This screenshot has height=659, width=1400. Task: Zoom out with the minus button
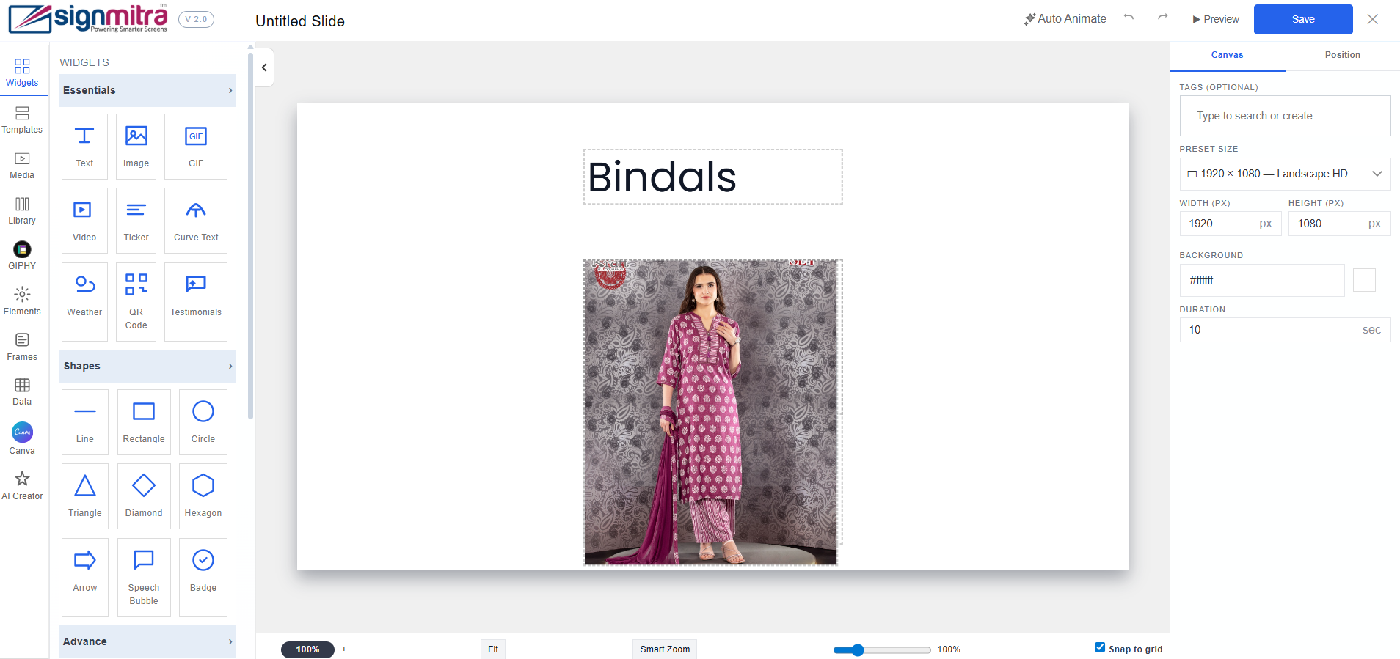[271, 649]
